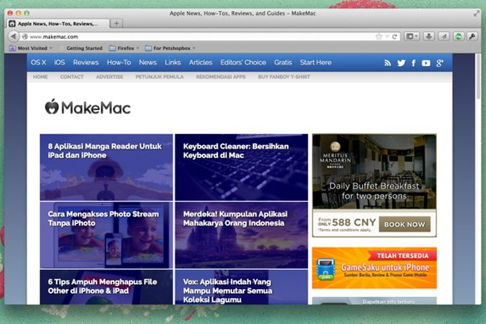Open MakeMac RSS feed icon
Screen dimensions: 486x324
click(x=388, y=63)
